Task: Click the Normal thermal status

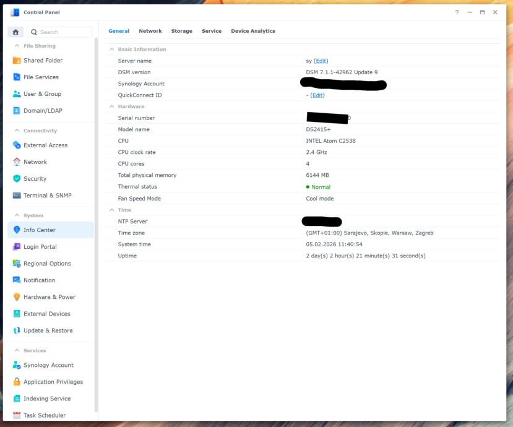Action: 321,187
